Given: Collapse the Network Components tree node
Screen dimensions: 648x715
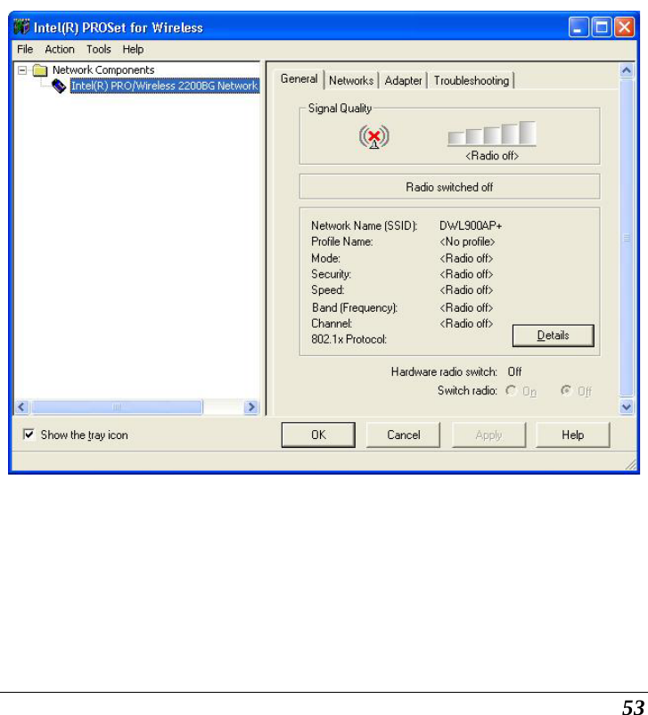Looking at the screenshot, I should [22, 70].
